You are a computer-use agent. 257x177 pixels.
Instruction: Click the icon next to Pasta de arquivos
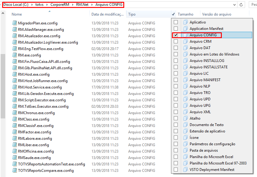(x=185, y=150)
